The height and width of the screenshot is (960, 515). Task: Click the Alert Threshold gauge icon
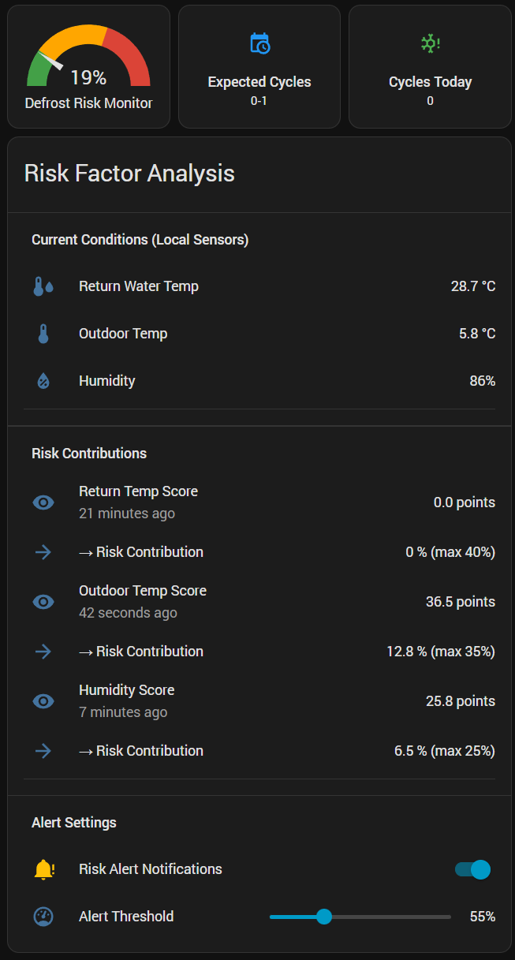(43, 917)
